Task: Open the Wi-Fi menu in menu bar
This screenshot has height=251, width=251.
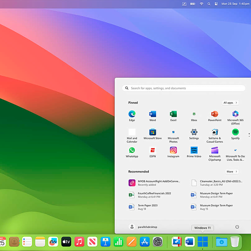Action: point(202,4)
